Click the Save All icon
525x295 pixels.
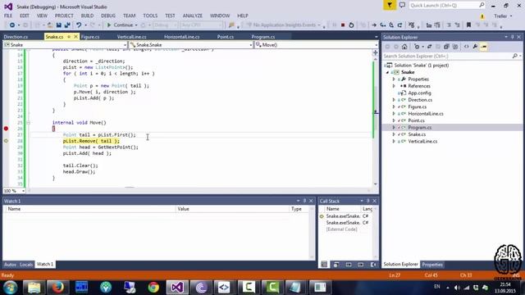coord(67,25)
